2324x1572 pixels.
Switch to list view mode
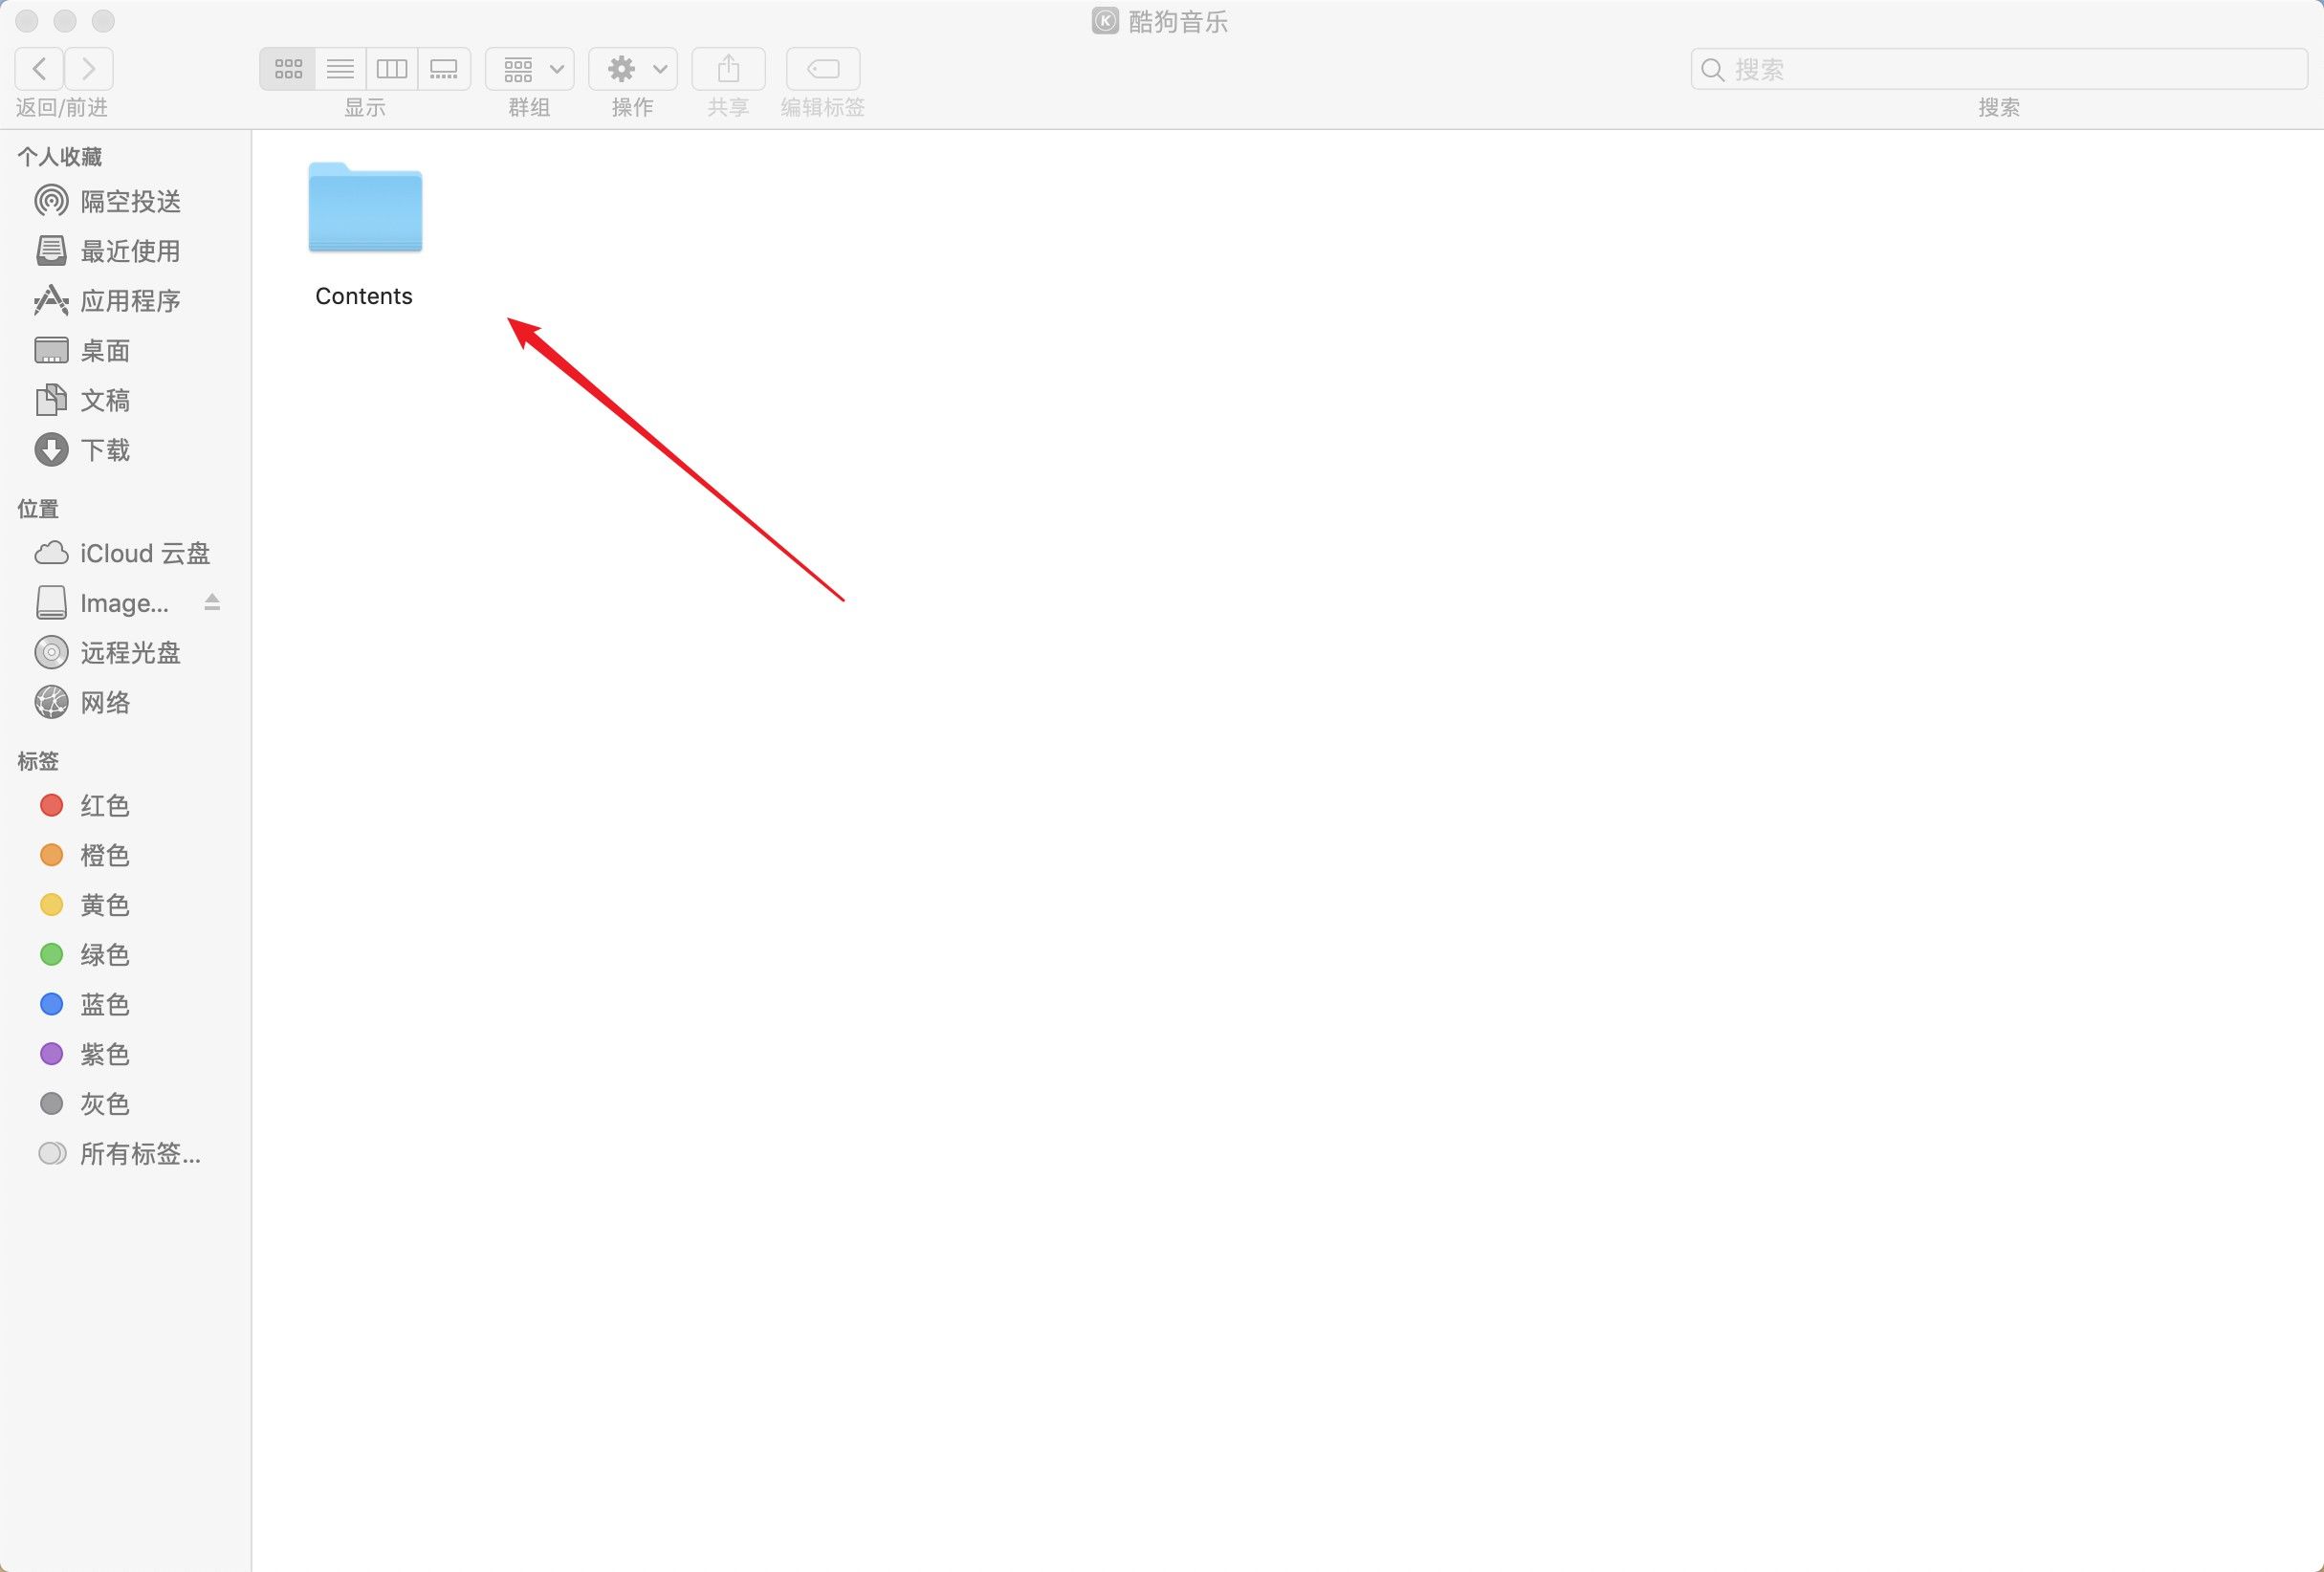point(339,68)
